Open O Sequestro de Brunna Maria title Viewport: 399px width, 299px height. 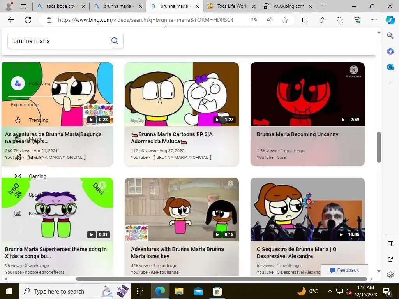click(x=297, y=252)
